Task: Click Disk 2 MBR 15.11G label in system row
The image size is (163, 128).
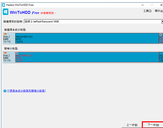Action: pos(7,39)
